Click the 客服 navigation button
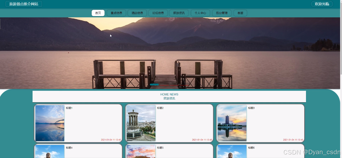Viewport: 342px width, 158px height. 240,13
